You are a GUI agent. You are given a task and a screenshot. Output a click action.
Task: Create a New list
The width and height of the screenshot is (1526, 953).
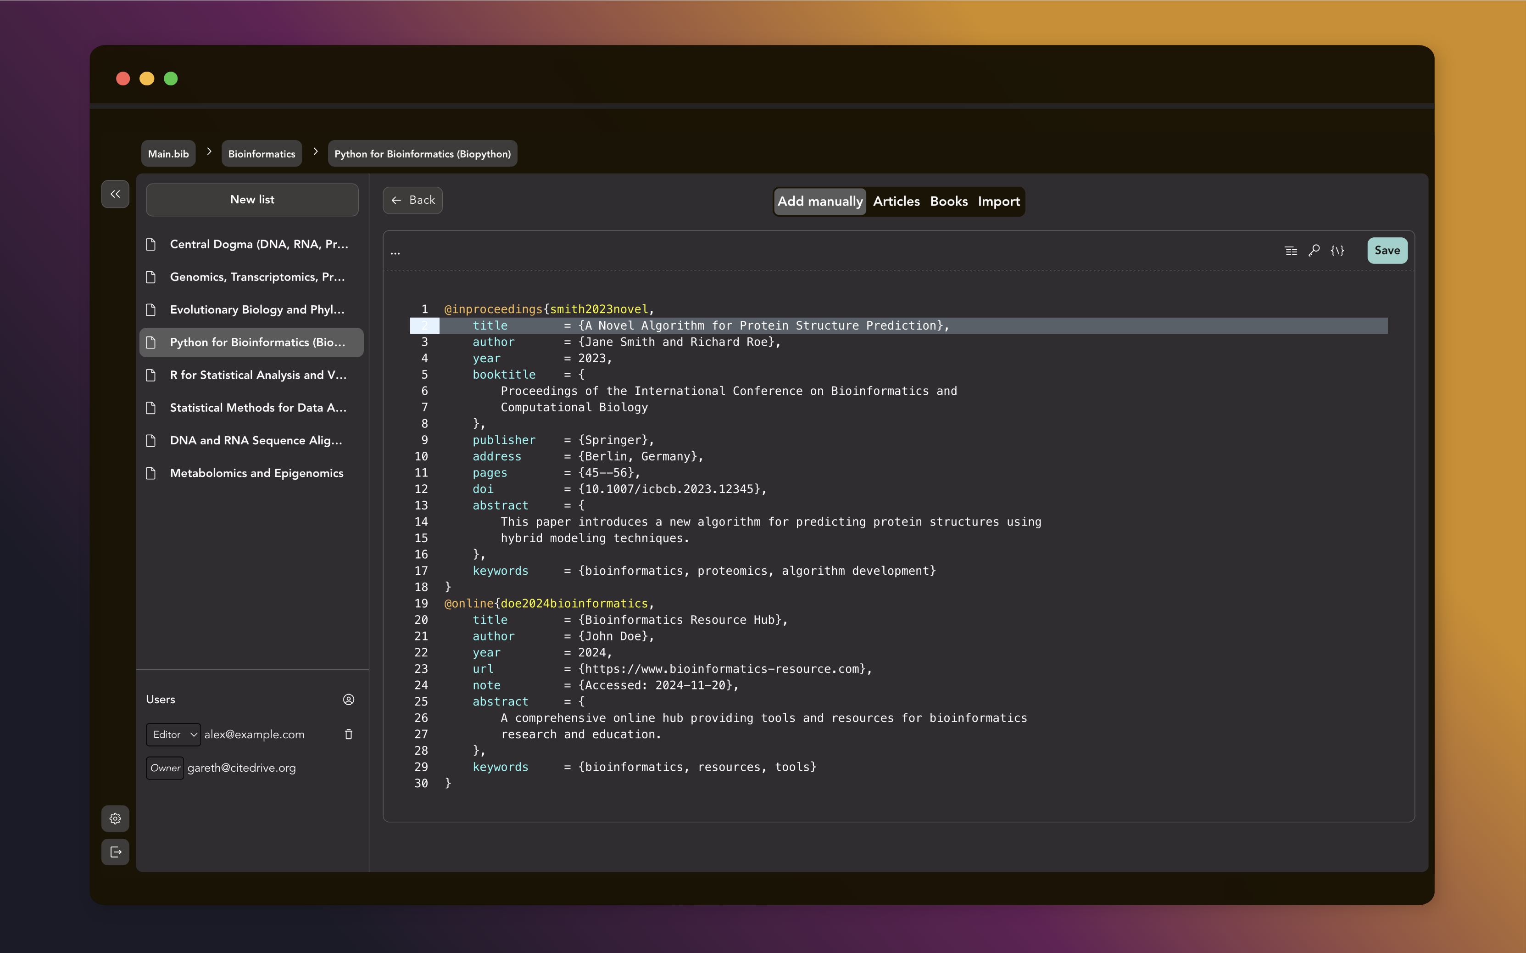tap(252, 200)
